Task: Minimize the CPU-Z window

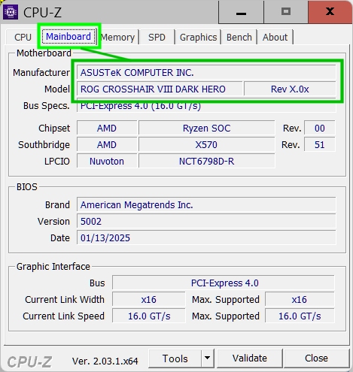Action: click(241, 12)
